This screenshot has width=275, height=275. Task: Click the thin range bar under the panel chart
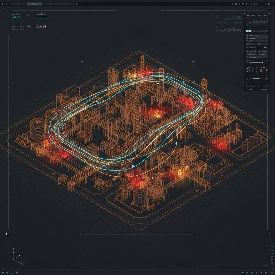point(258,27)
